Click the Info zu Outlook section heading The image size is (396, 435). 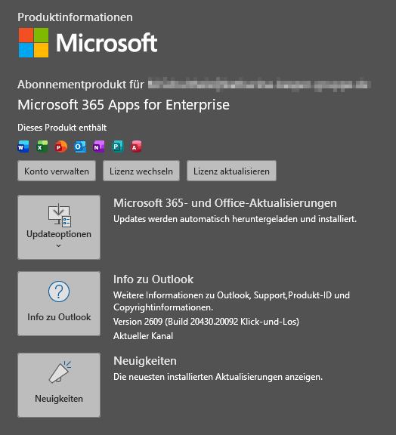pyautogui.click(x=153, y=279)
